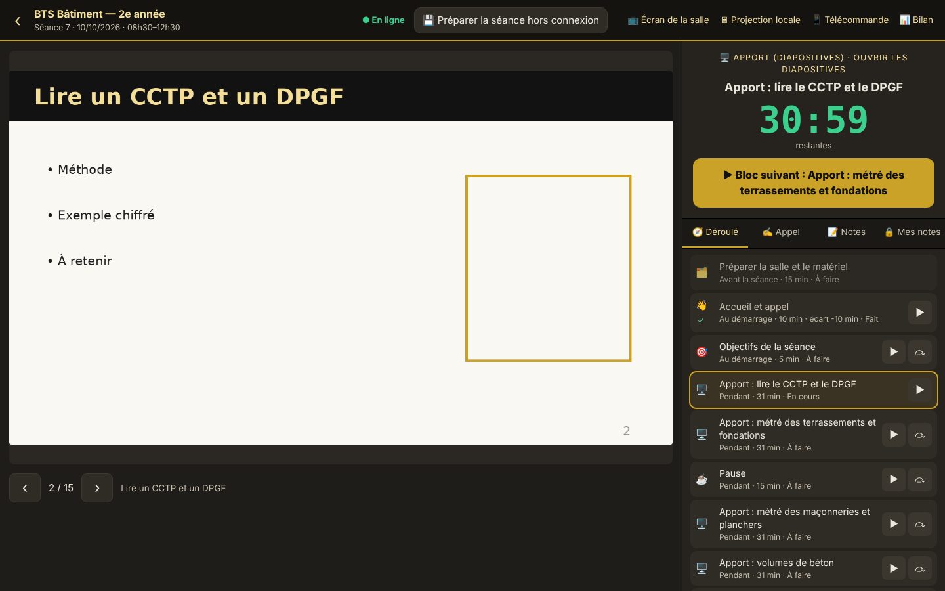Click the Pause row title
The image size is (945, 591).
tap(732, 473)
